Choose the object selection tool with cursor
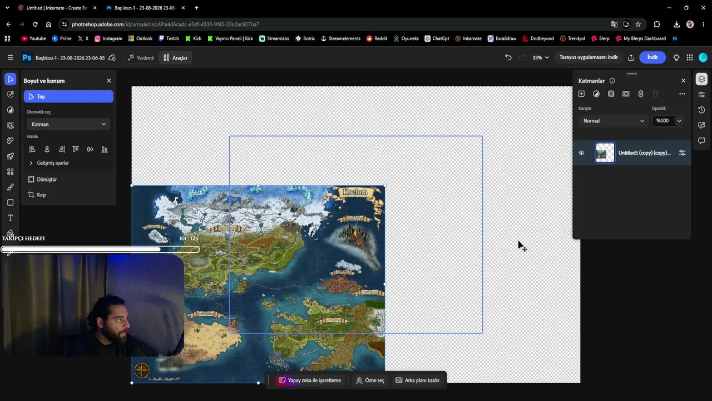Viewport: 712px width, 401px height. coord(10,125)
